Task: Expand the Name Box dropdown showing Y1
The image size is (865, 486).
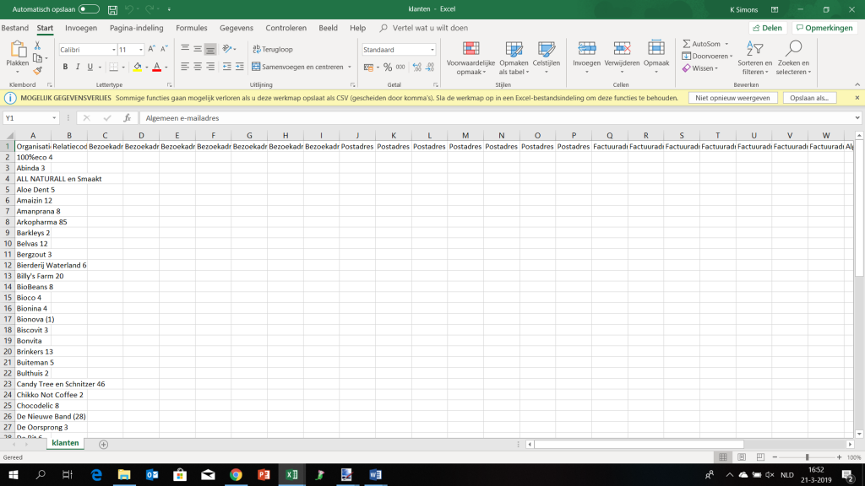Action: [54, 118]
